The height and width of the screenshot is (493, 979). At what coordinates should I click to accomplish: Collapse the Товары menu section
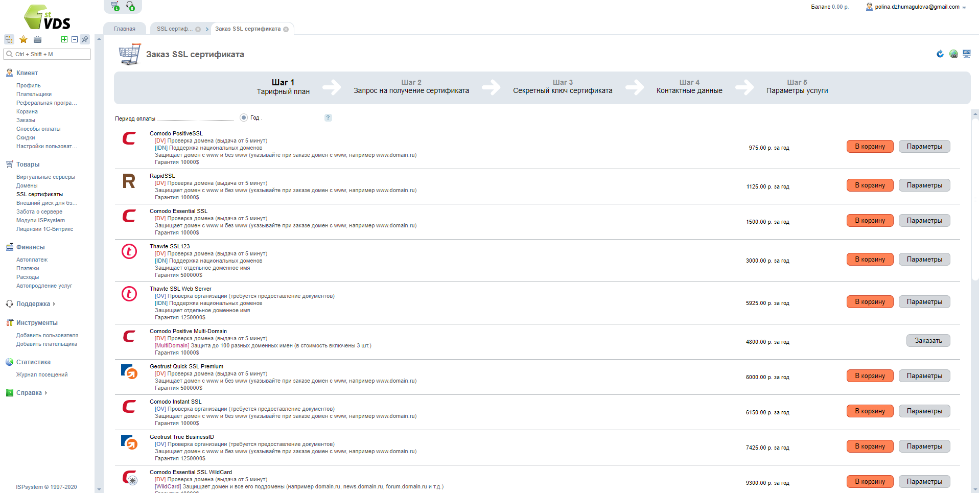point(28,165)
